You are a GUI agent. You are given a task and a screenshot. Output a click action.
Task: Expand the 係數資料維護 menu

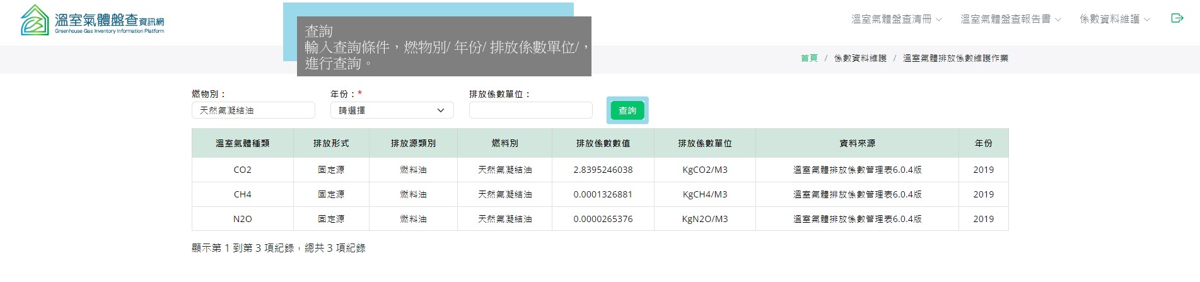click(x=1114, y=20)
